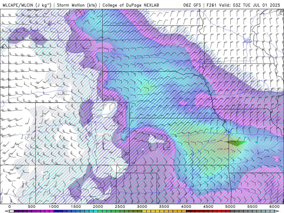The height and width of the screenshot is (213, 284).
Task: Click the 4500 legend value
Action: [208, 207]
